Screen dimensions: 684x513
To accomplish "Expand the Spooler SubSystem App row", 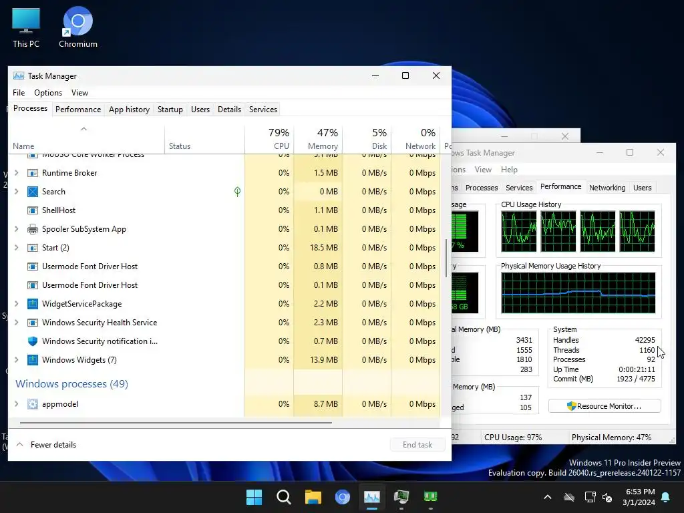I will [17, 229].
